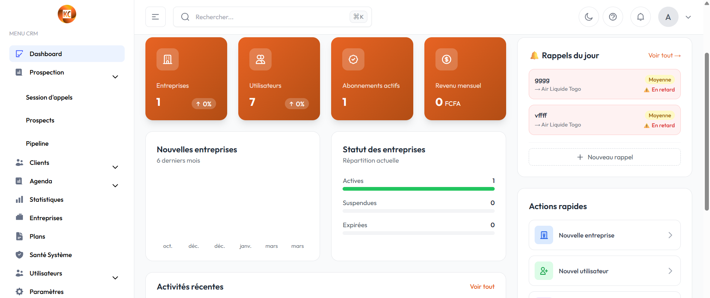Click the chevron on Nouvelle entreprise action
Viewport: 710px width, 298px height.
pyautogui.click(x=670, y=235)
